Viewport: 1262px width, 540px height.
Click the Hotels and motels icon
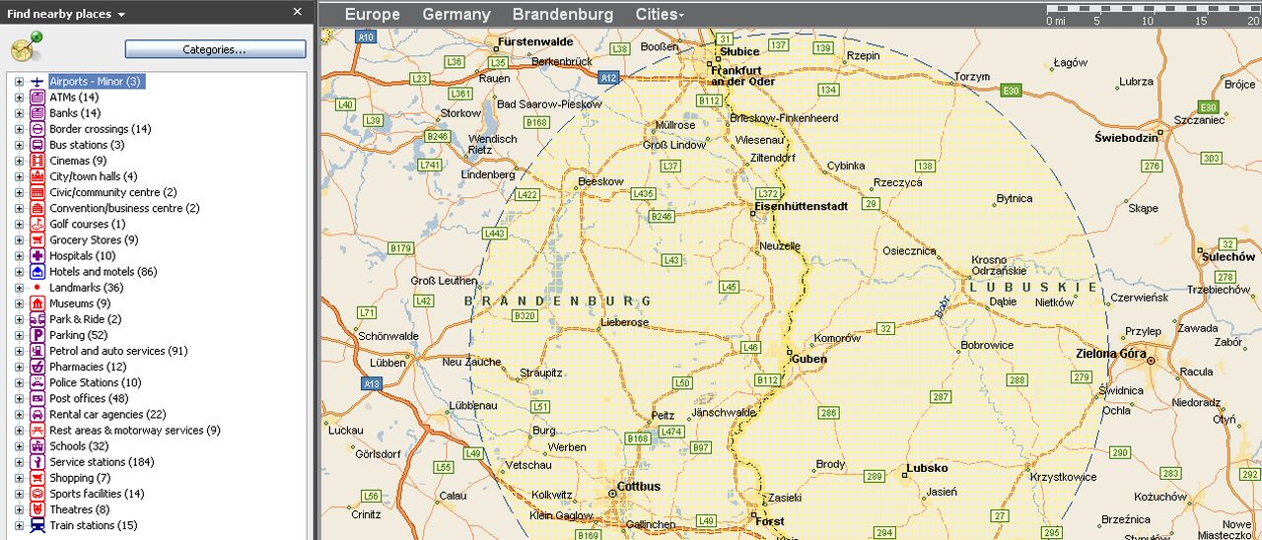[x=37, y=272]
